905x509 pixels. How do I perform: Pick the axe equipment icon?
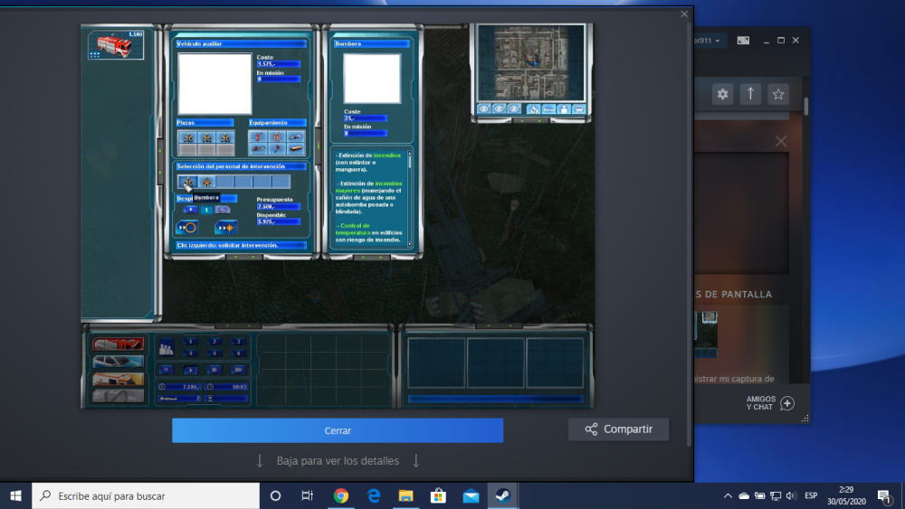point(276,149)
